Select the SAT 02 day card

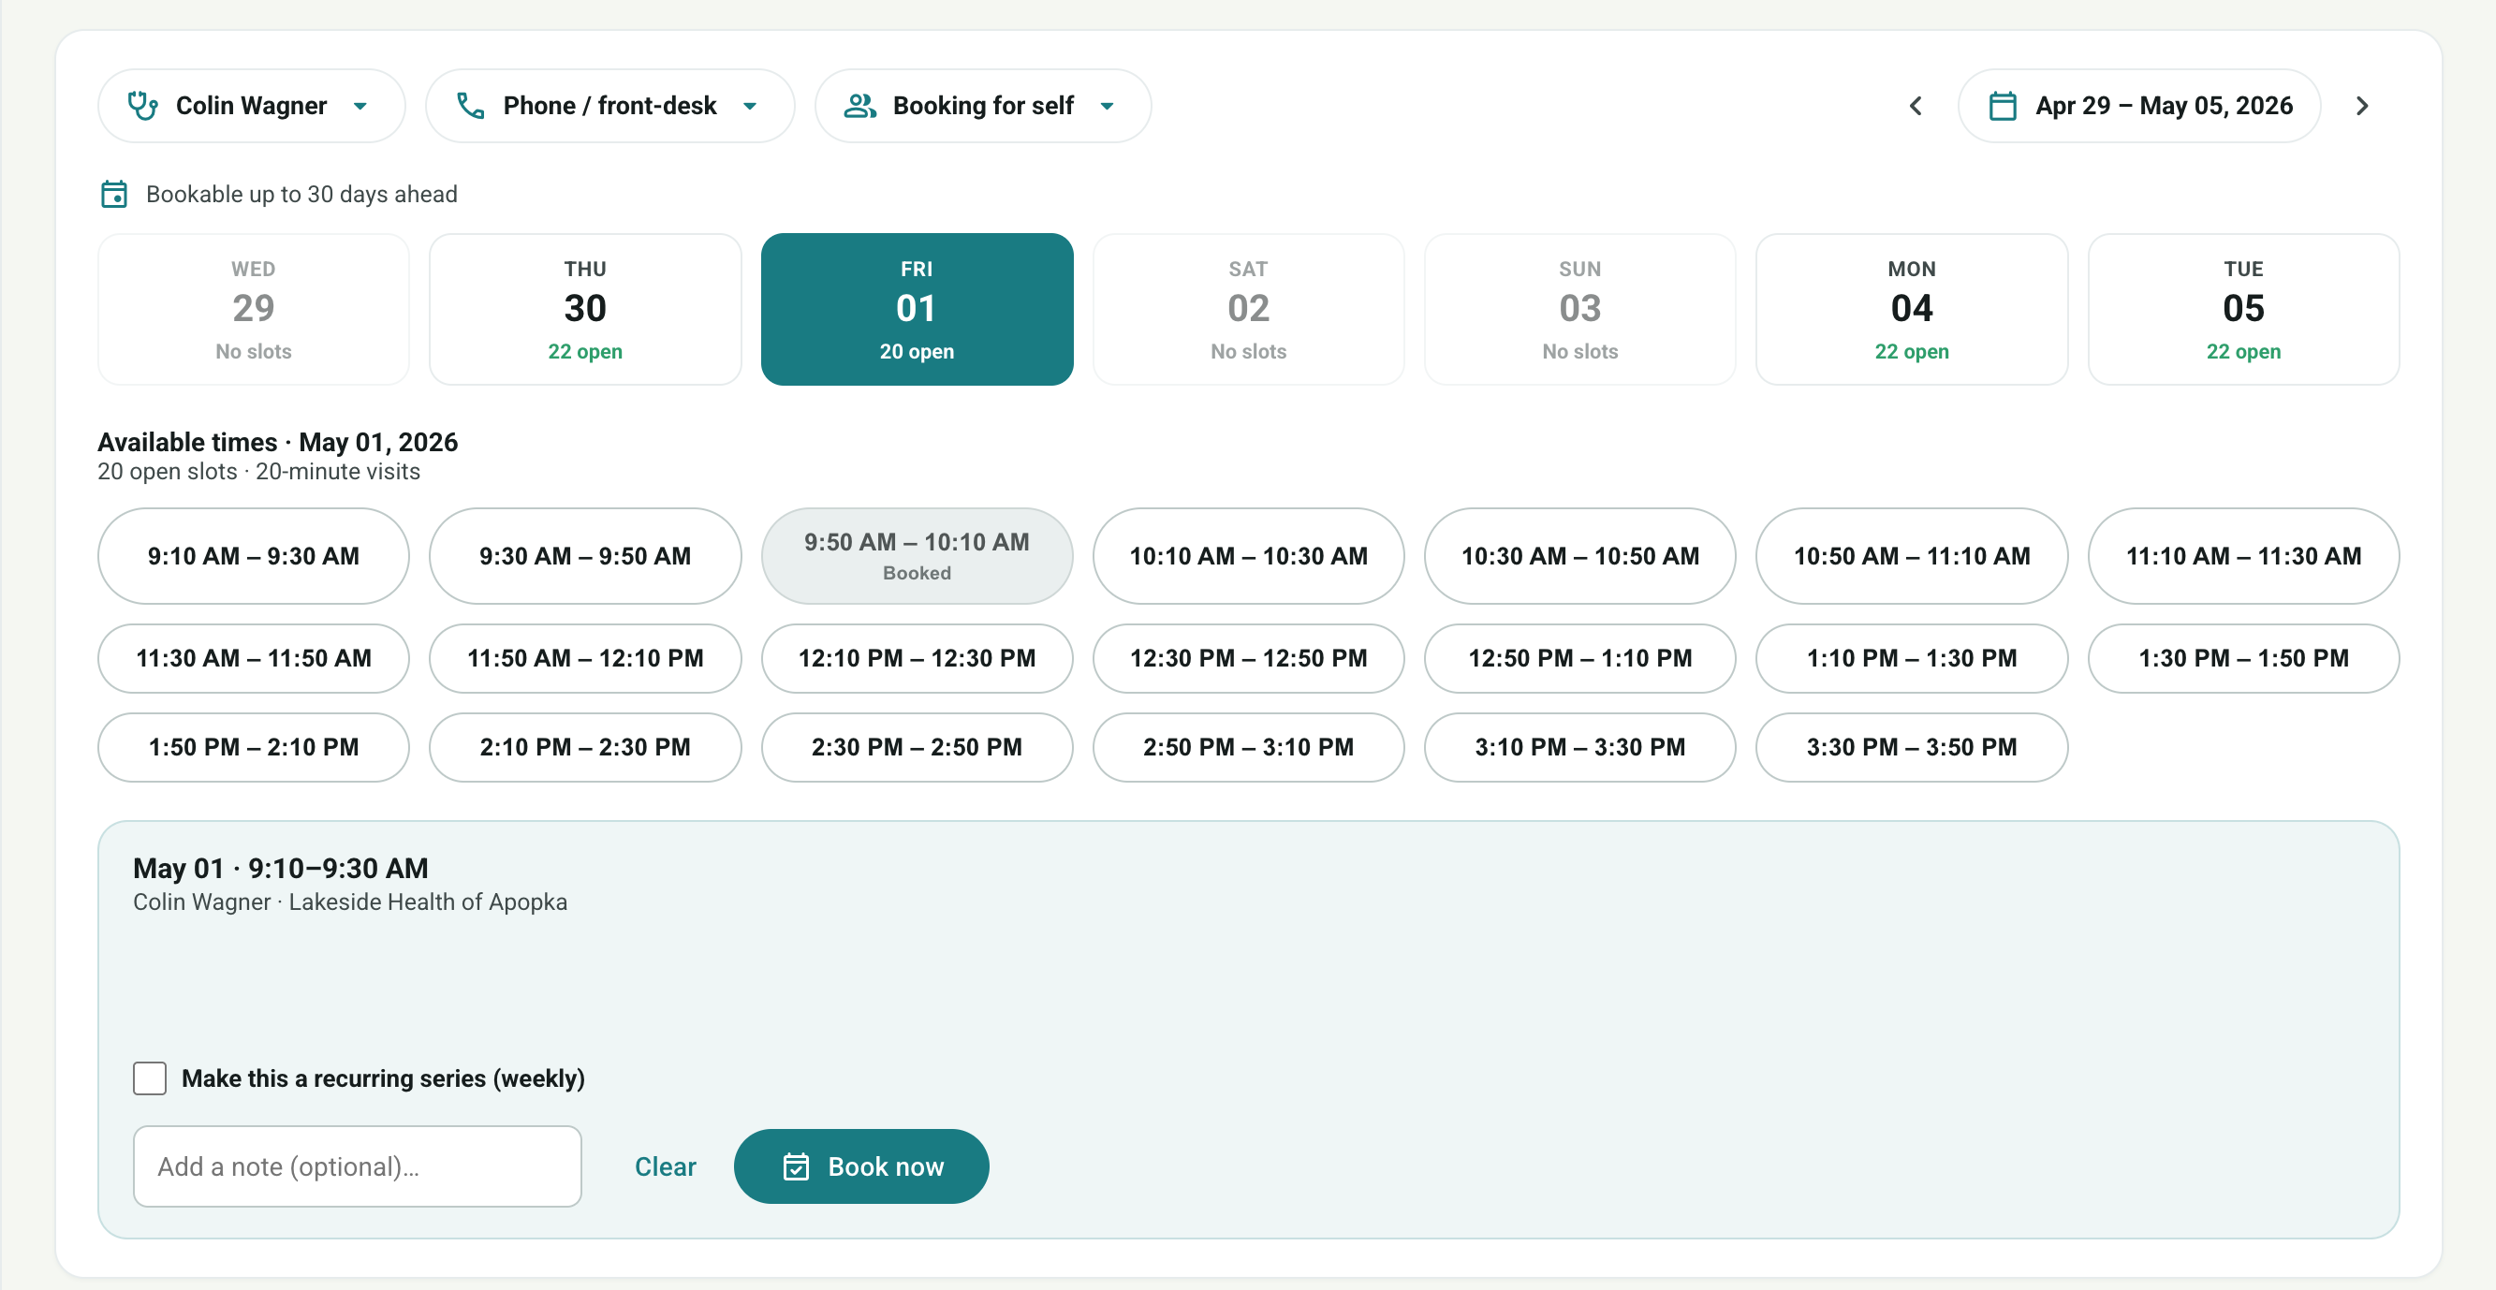click(1248, 309)
